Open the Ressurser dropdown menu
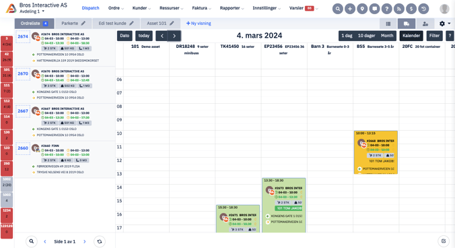Screen dimensions: 455x248 point(171,8)
